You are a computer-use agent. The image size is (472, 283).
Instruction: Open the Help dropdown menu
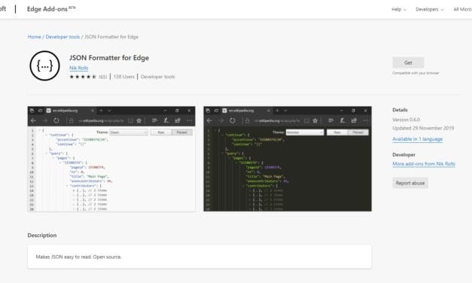[399, 9]
